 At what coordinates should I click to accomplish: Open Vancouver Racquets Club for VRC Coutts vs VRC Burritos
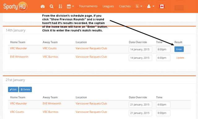pos(91,112)
